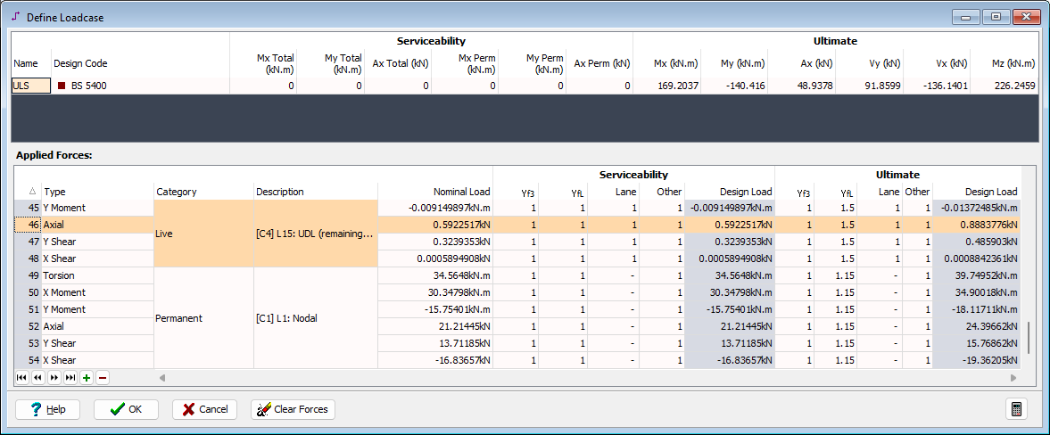Select description [C4] L15: UDL cell
The image size is (1050, 435).
(316, 234)
